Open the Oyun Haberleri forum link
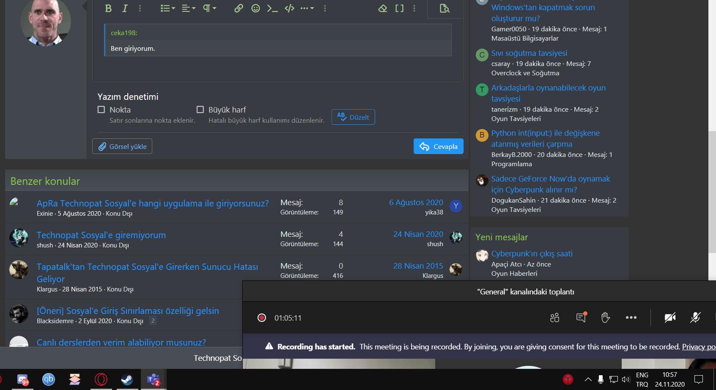The image size is (716, 390). click(x=514, y=274)
